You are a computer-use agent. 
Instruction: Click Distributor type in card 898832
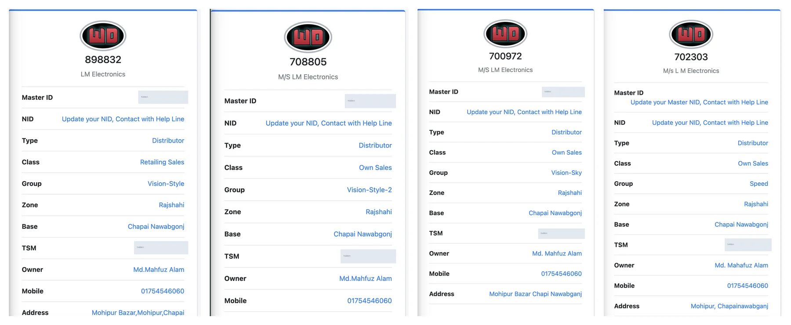[168, 141]
